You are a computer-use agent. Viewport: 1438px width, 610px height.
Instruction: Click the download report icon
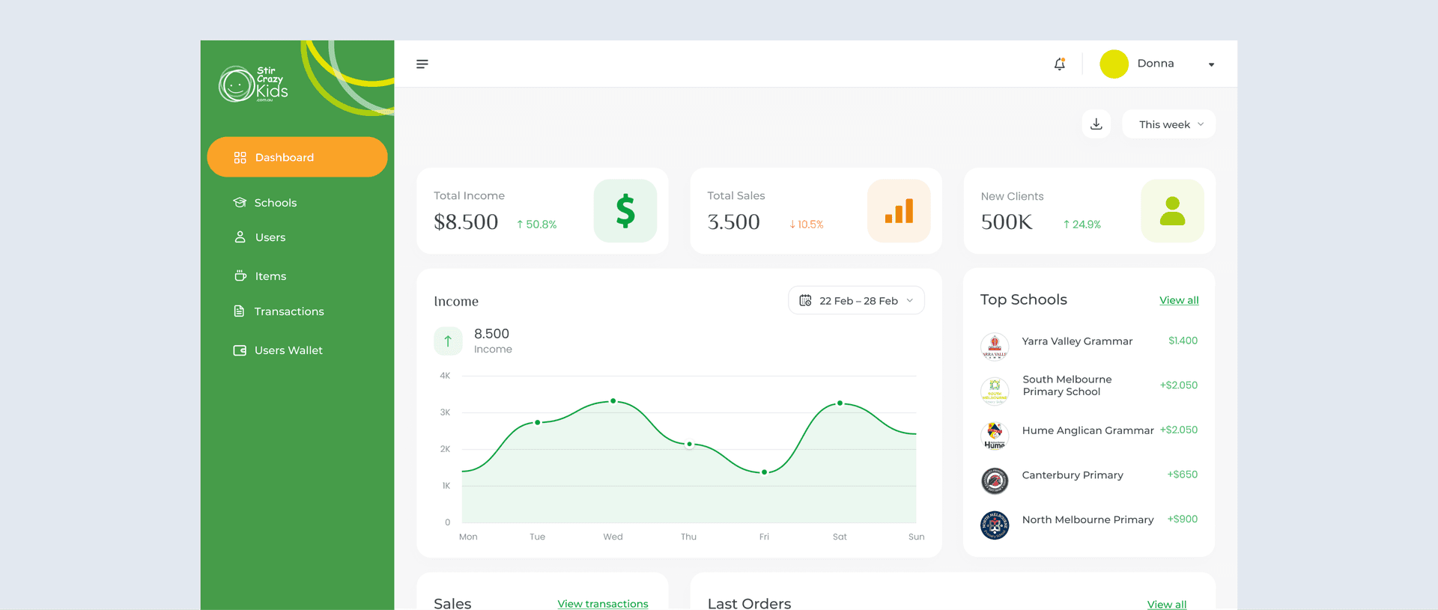pos(1096,124)
